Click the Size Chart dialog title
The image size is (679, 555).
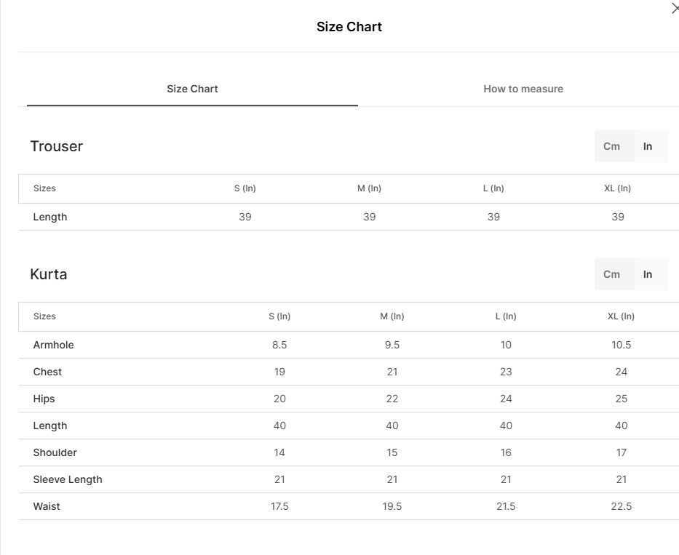click(x=349, y=27)
